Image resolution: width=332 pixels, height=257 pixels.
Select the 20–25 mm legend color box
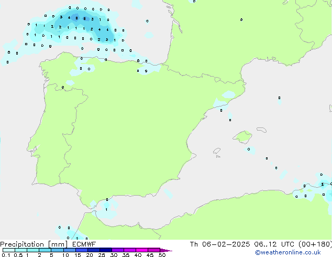tap(93, 250)
